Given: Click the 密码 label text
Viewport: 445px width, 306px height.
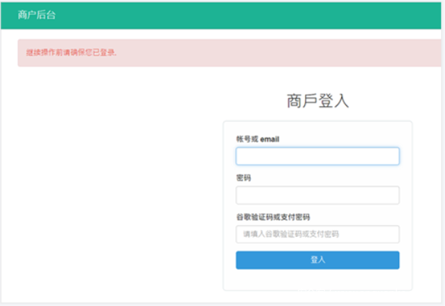Looking at the screenshot, I should click(x=243, y=178).
